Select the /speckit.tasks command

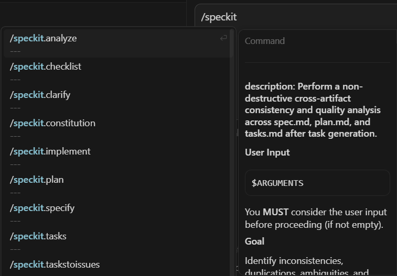[118, 241]
